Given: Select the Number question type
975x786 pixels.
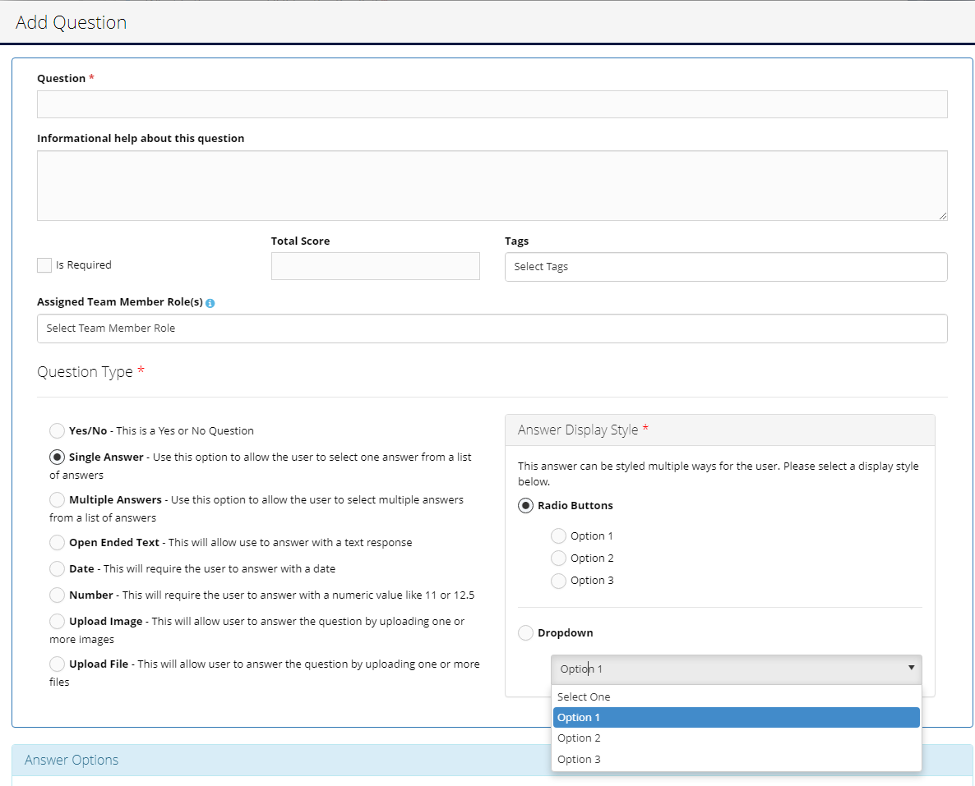Looking at the screenshot, I should pos(58,595).
